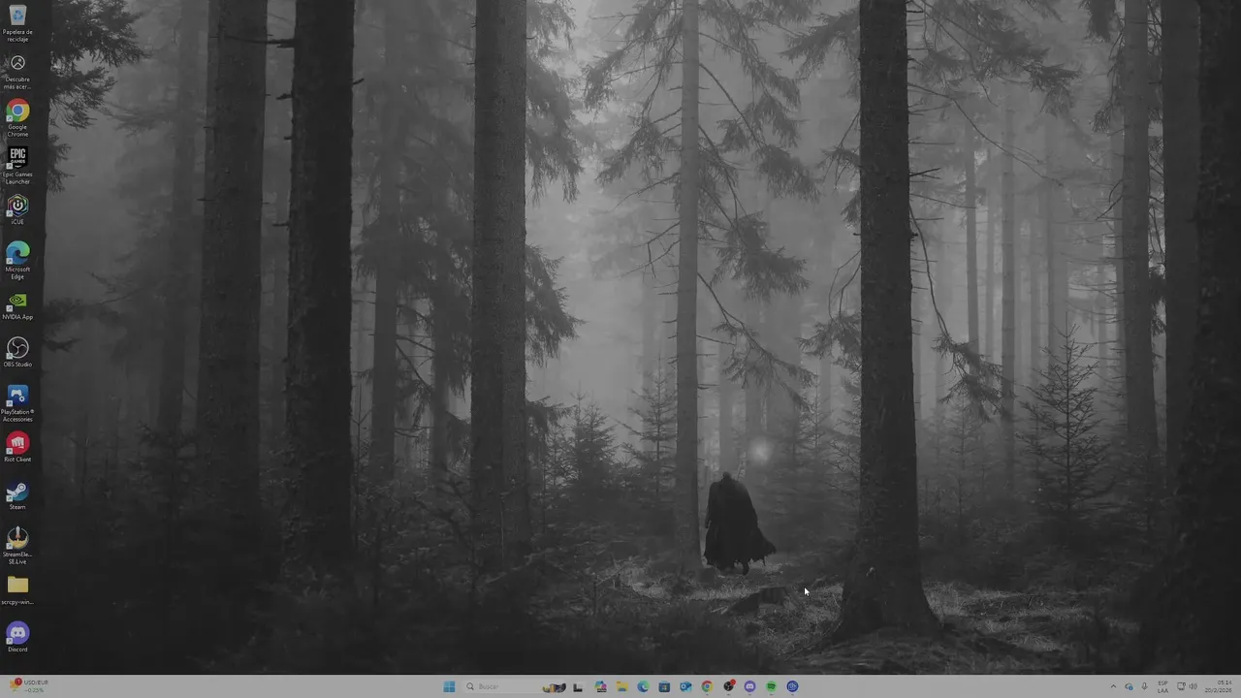Select the scrcpy-win folder on desktop
The width and height of the screenshot is (1241, 698).
17,590
